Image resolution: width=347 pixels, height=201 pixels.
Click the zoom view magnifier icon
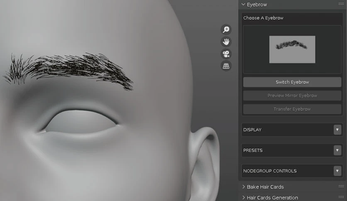click(x=226, y=29)
